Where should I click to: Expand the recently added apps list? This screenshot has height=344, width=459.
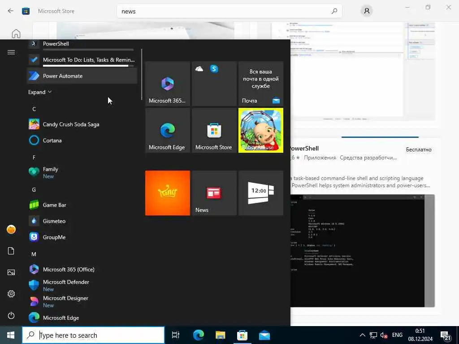point(40,92)
